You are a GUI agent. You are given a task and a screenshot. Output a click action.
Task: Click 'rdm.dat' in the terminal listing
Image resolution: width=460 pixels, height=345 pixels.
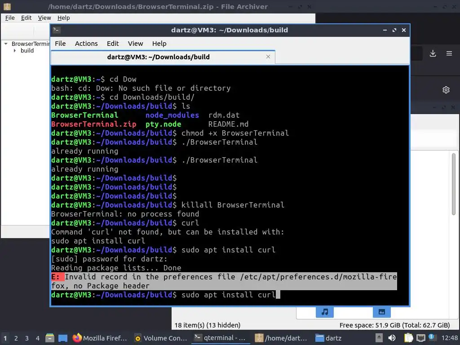point(224,115)
